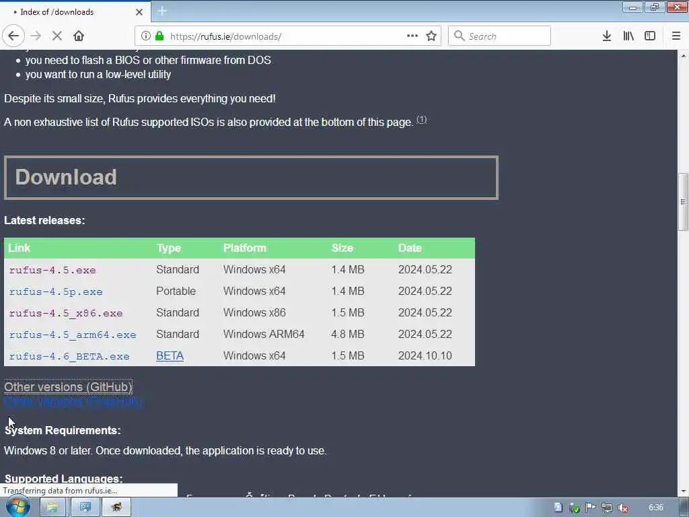The image size is (689, 517).
Task: Click the muted volume tray icon
Action: (x=622, y=508)
